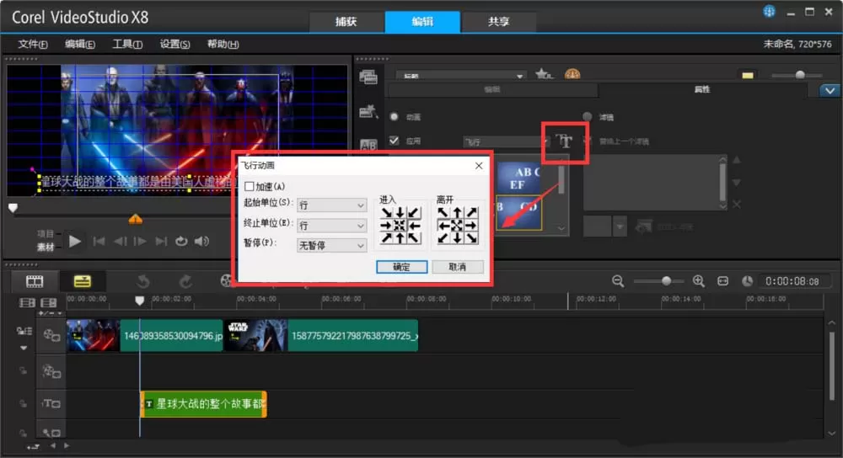843x458 pixels.
Task: Click the system volume speaker icon
Action: (x=201, y=242)
